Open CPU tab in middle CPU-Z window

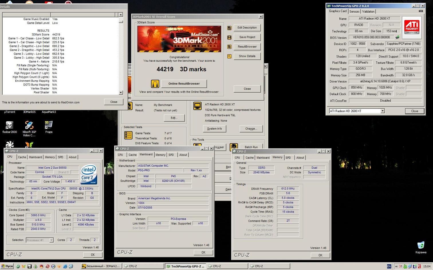click(x=120, y=155)
